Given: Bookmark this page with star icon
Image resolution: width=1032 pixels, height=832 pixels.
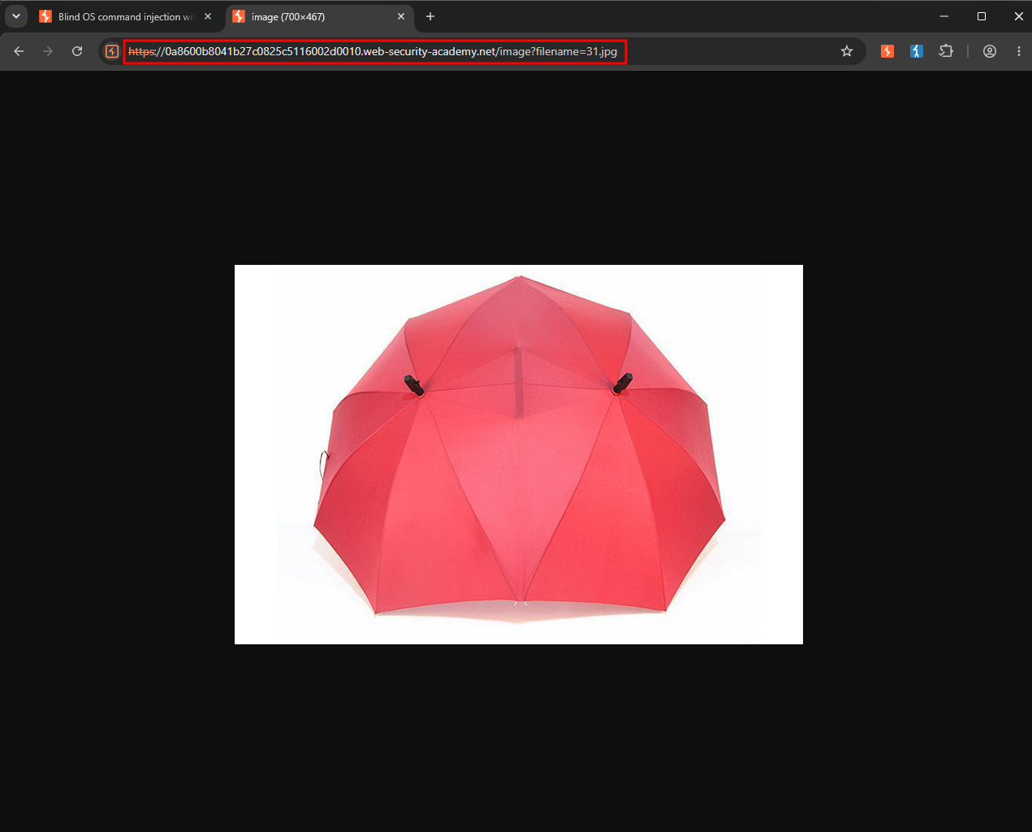Looking at the screenshot, I should click(847, 51).
